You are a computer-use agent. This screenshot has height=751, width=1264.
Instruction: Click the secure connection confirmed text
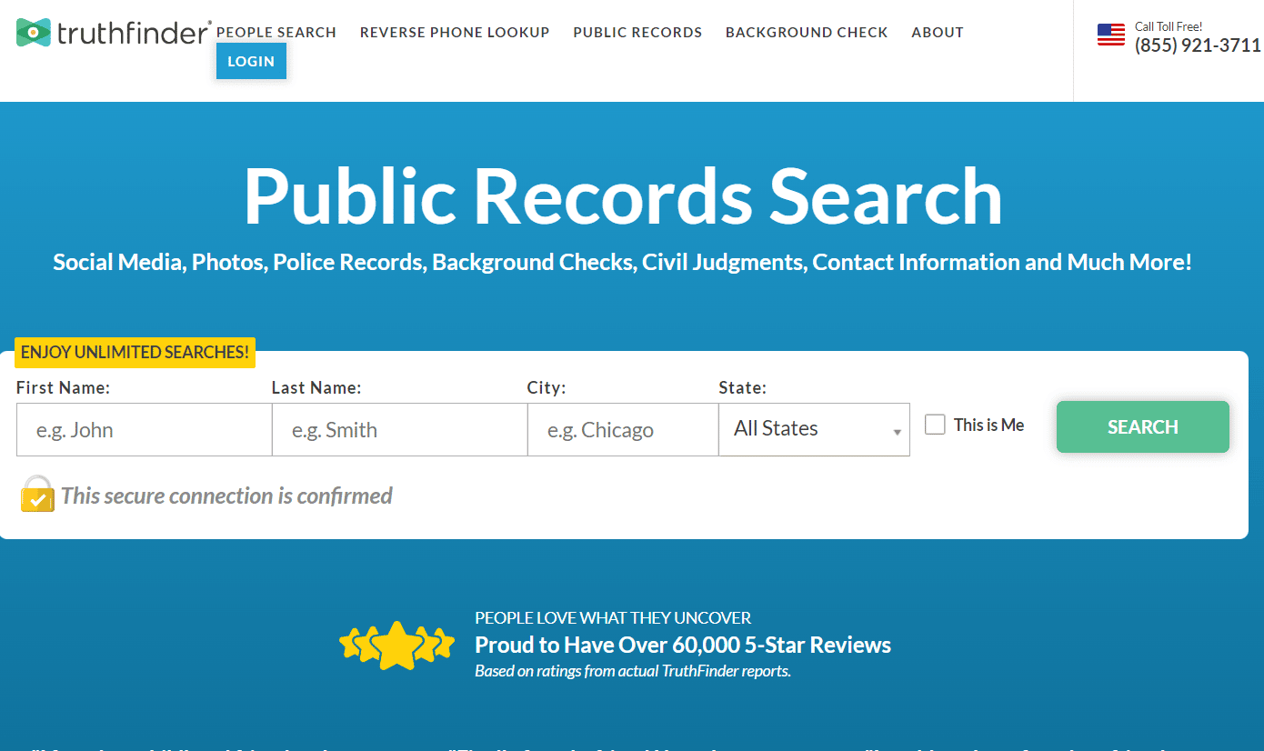pyautogui.click(x=226, y=496)
